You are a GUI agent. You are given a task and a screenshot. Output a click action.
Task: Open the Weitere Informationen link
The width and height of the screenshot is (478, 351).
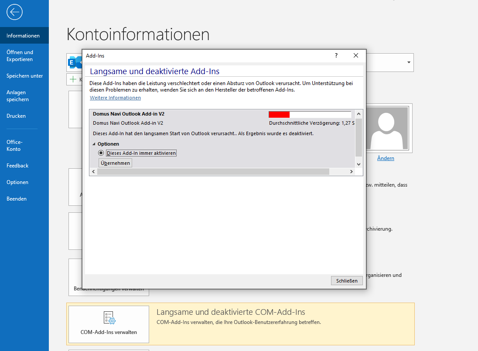(115, 98)
